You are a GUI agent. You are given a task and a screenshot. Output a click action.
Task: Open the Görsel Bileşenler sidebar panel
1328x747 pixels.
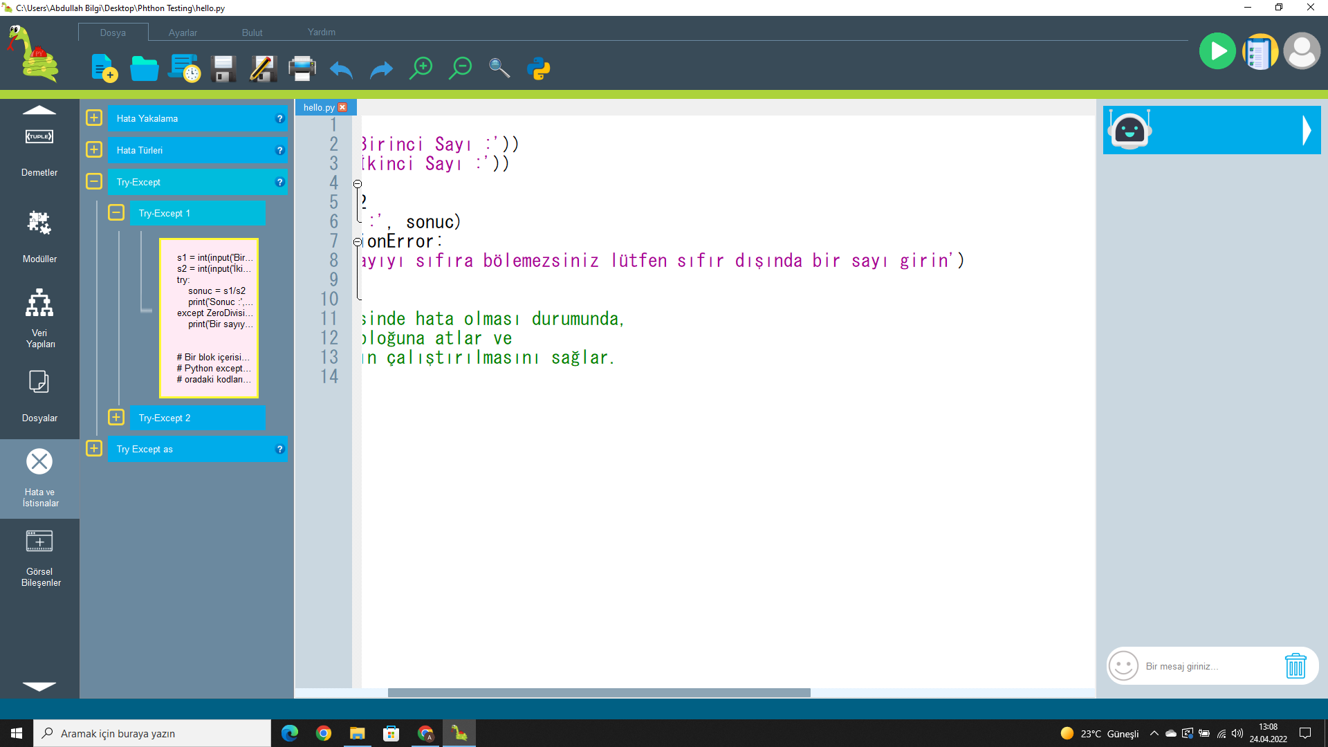[x=39, y=553]
